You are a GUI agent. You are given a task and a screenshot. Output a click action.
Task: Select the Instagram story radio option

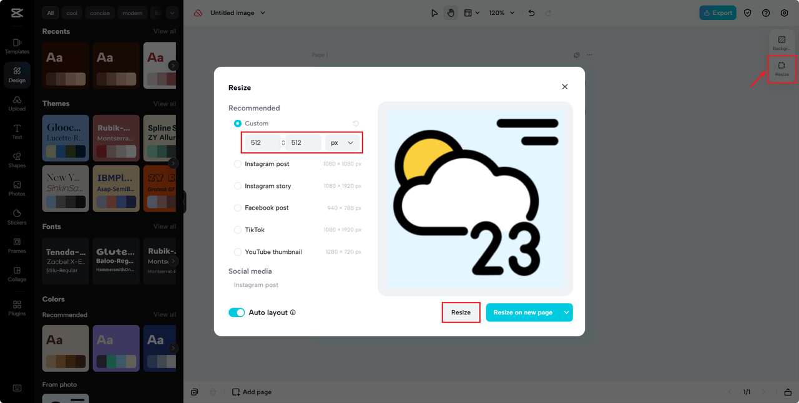click(238, 186)
